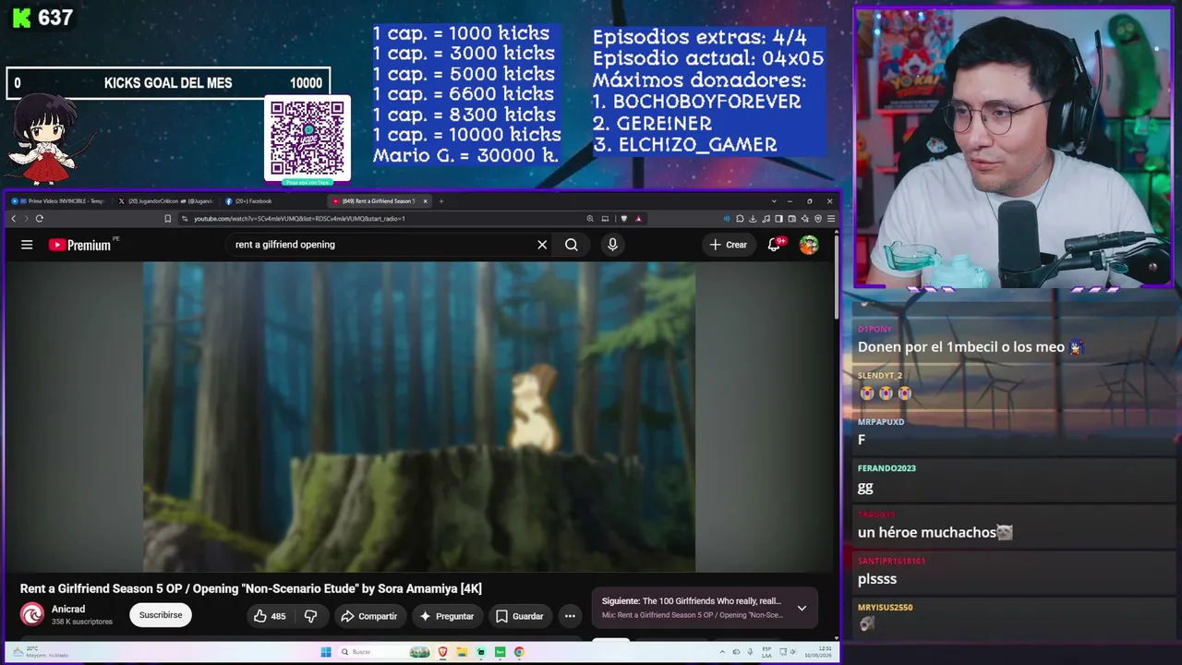This screenshot has width=1182, height=665.
Task: Dislike the Rent a Girlfriend video
Action: point(311,616)
